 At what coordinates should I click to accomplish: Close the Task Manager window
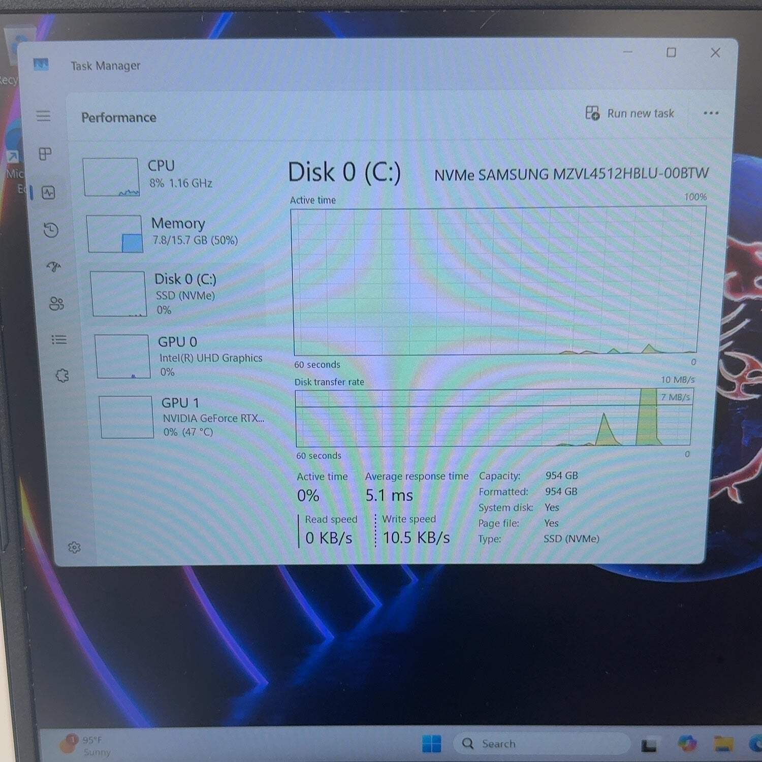(715, 52)
